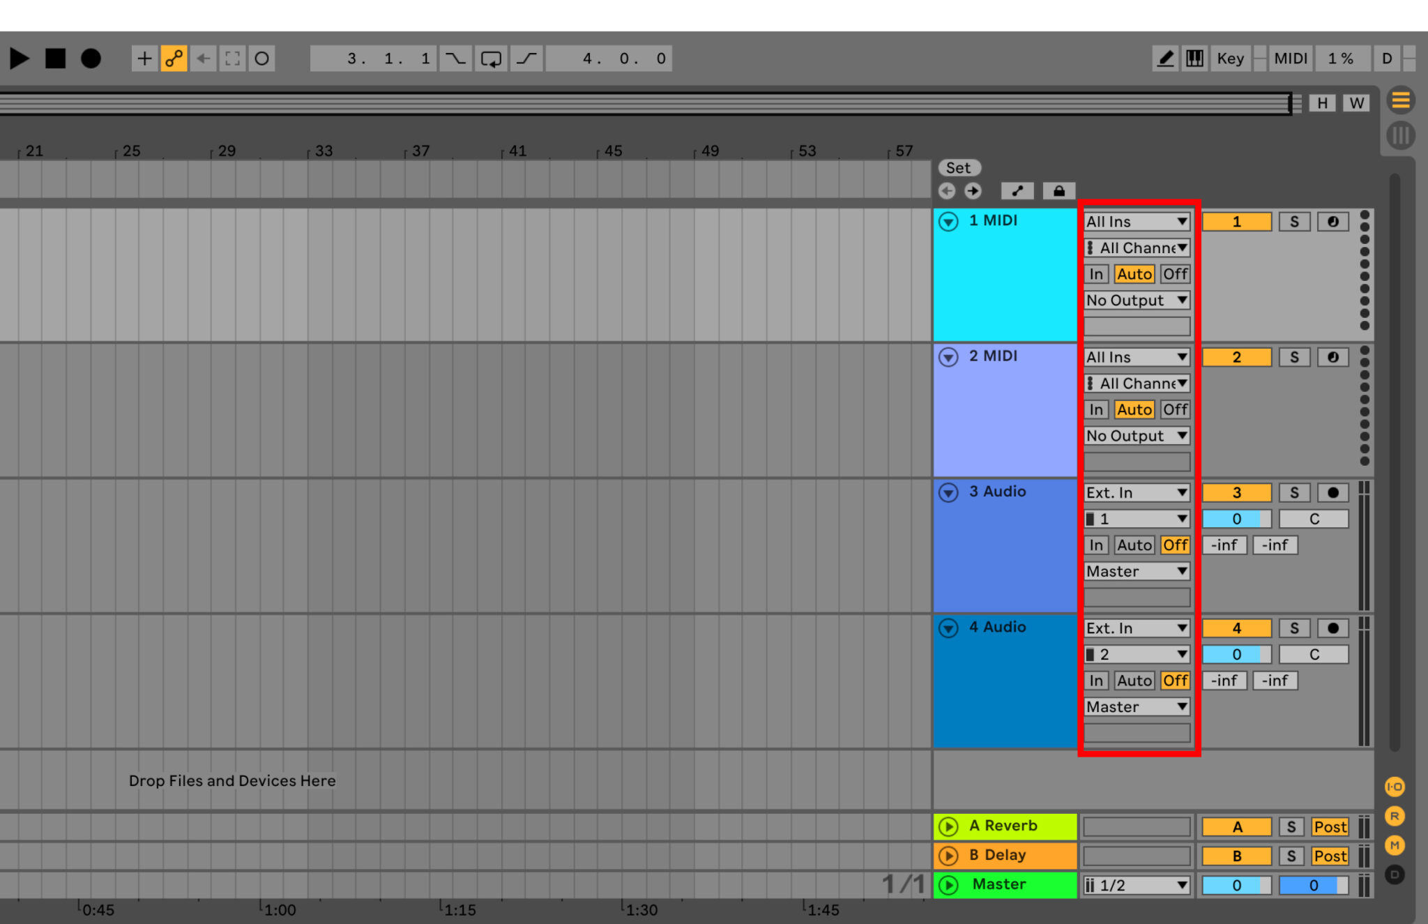Collapse the 4 Audio track

click(948, 628)
